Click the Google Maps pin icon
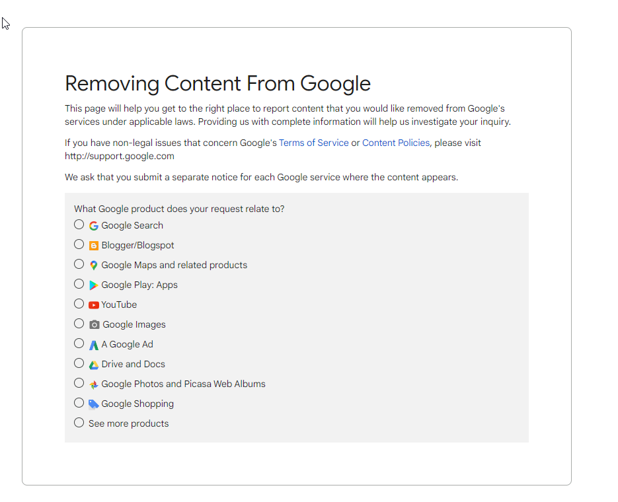 point(93,266)
